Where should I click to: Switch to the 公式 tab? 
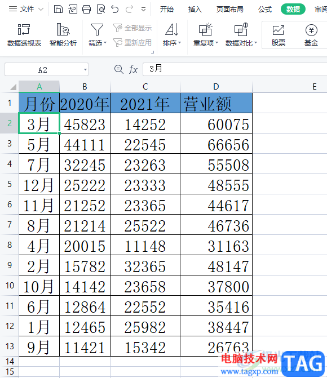tap(265, 10)
